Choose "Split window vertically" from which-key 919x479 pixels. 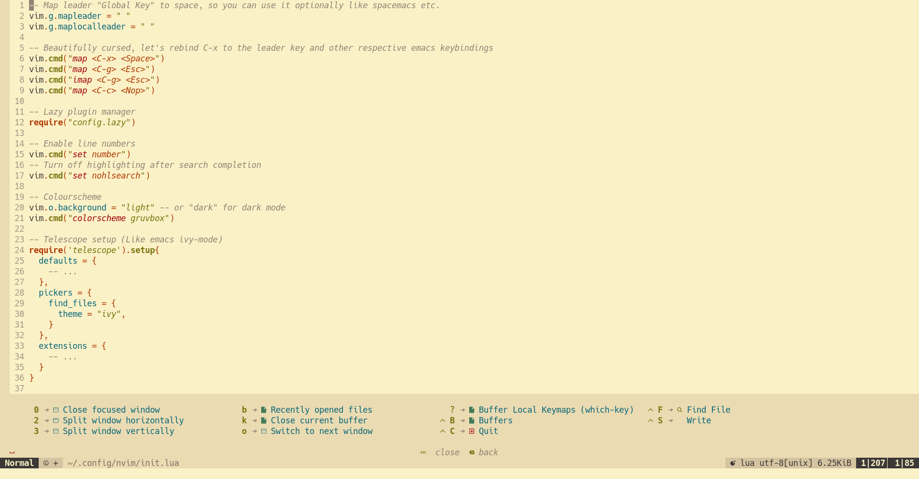click(119, 431)
